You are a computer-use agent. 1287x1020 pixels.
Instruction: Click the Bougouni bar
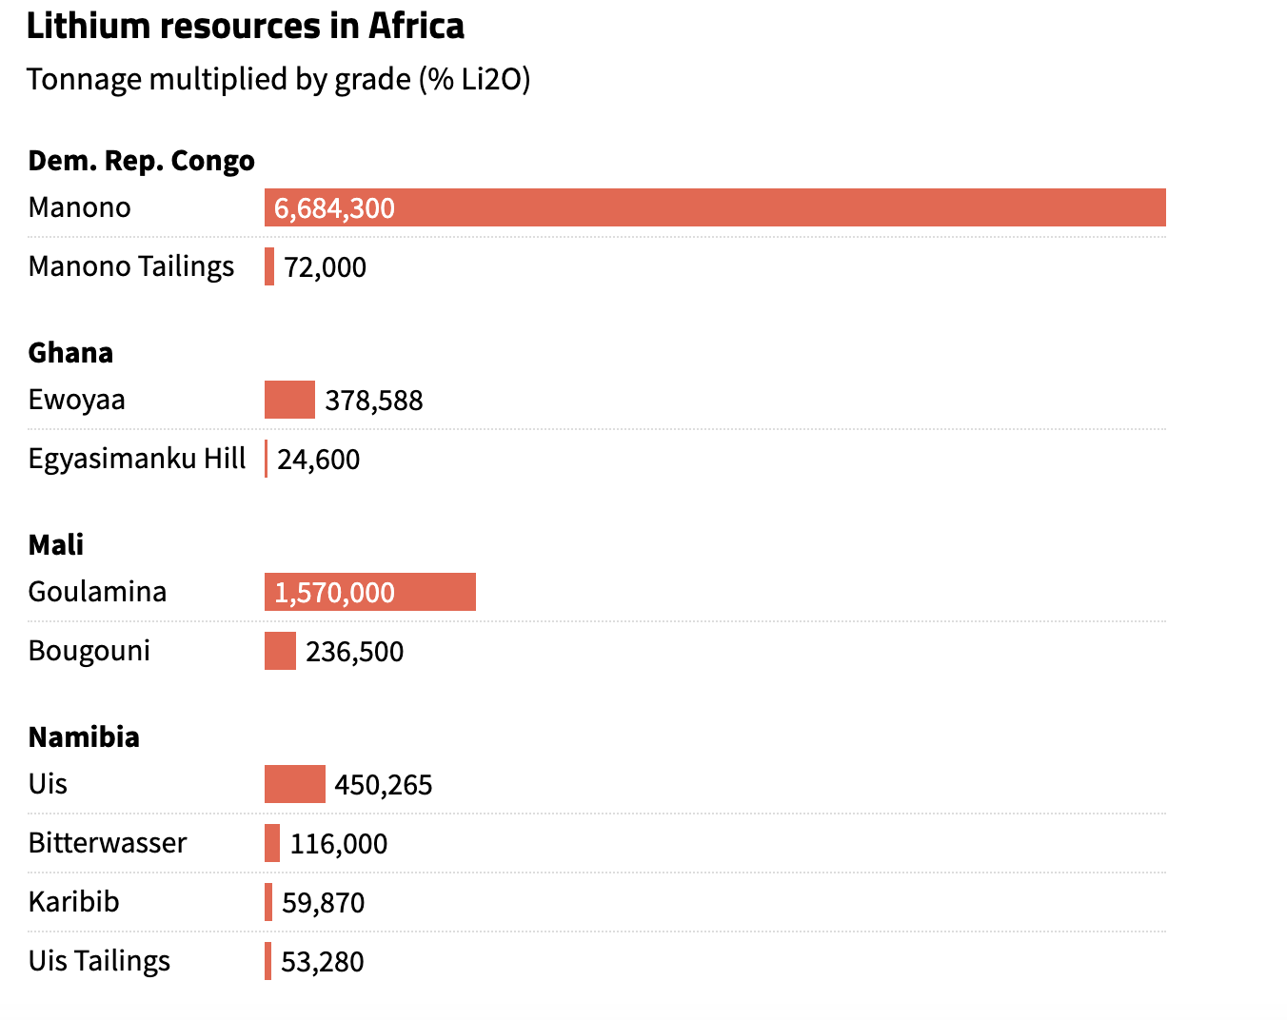(280, 651)
